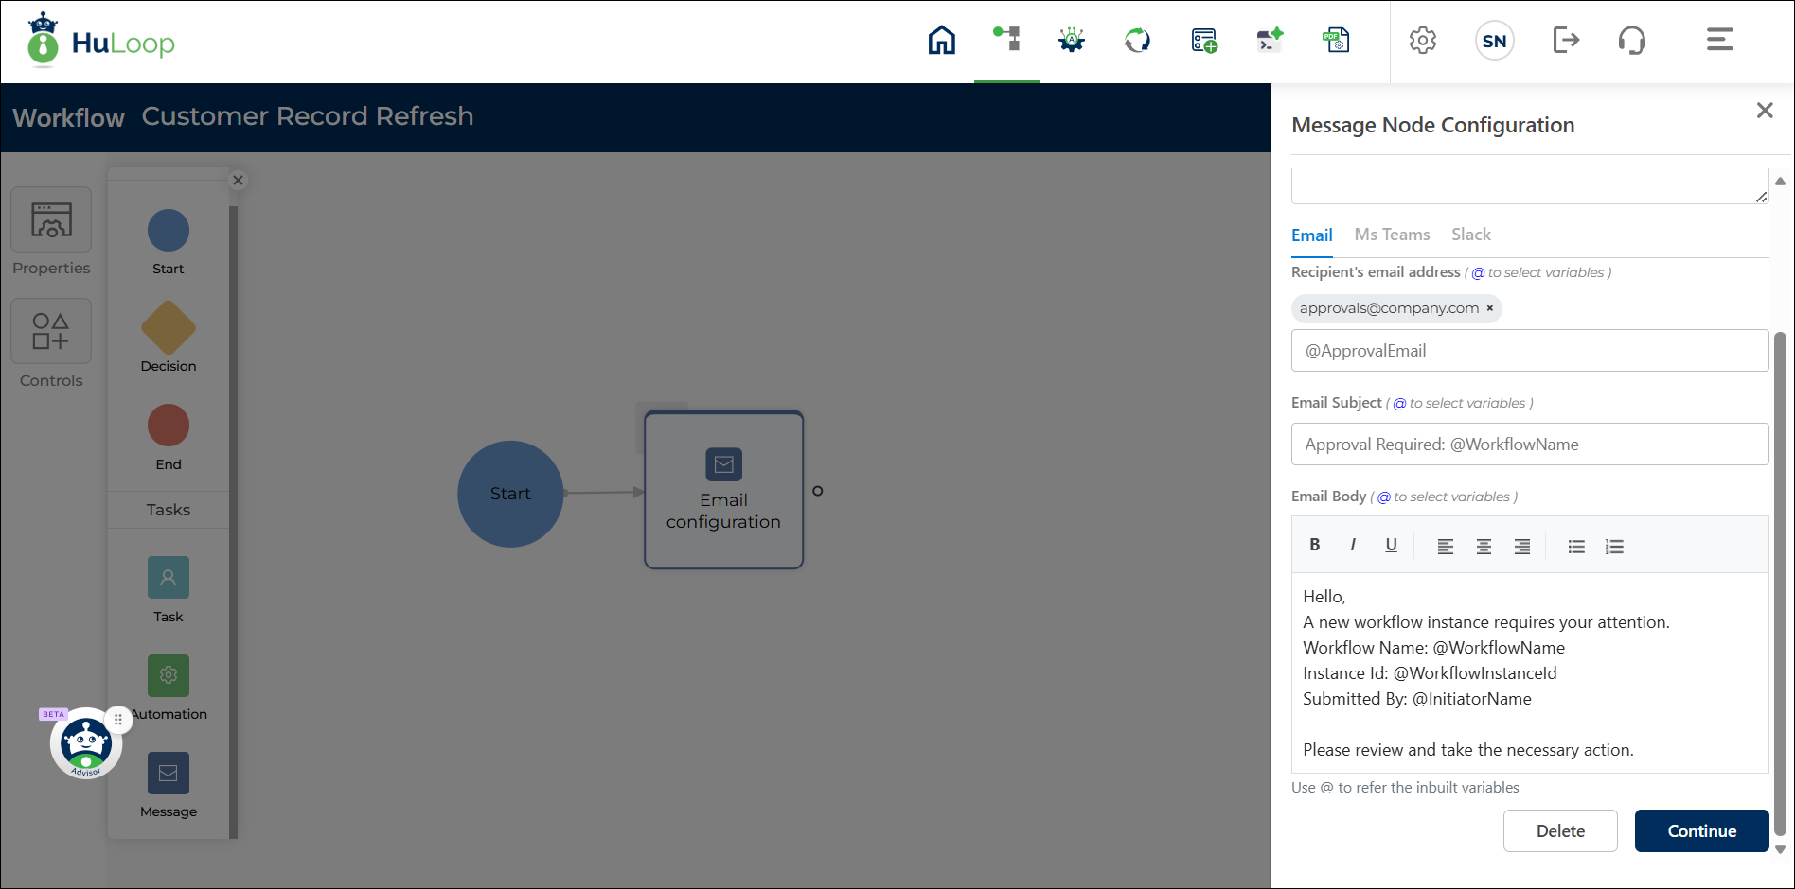Click the recipient field containing @ApprovalEmail
Screen dimensions: 1795x889
[1529, 351]
